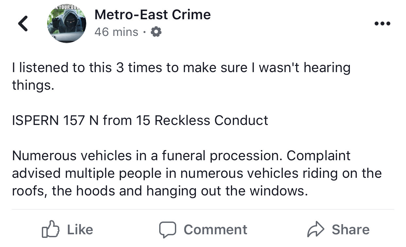406x247 pixels.
Task: Tap the thumbs-up Like icon
Action: click(51, 229)
